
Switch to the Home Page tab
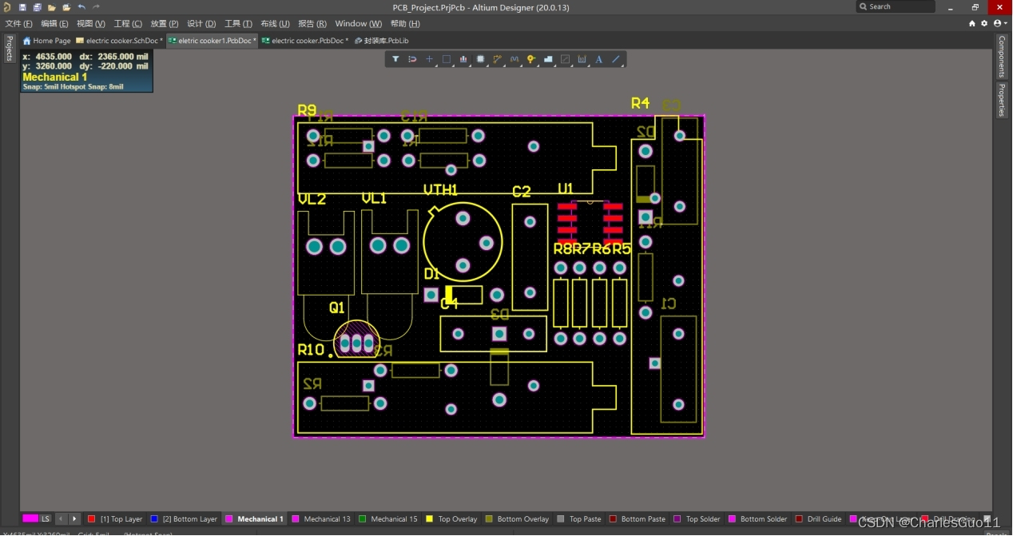(46, 41)
